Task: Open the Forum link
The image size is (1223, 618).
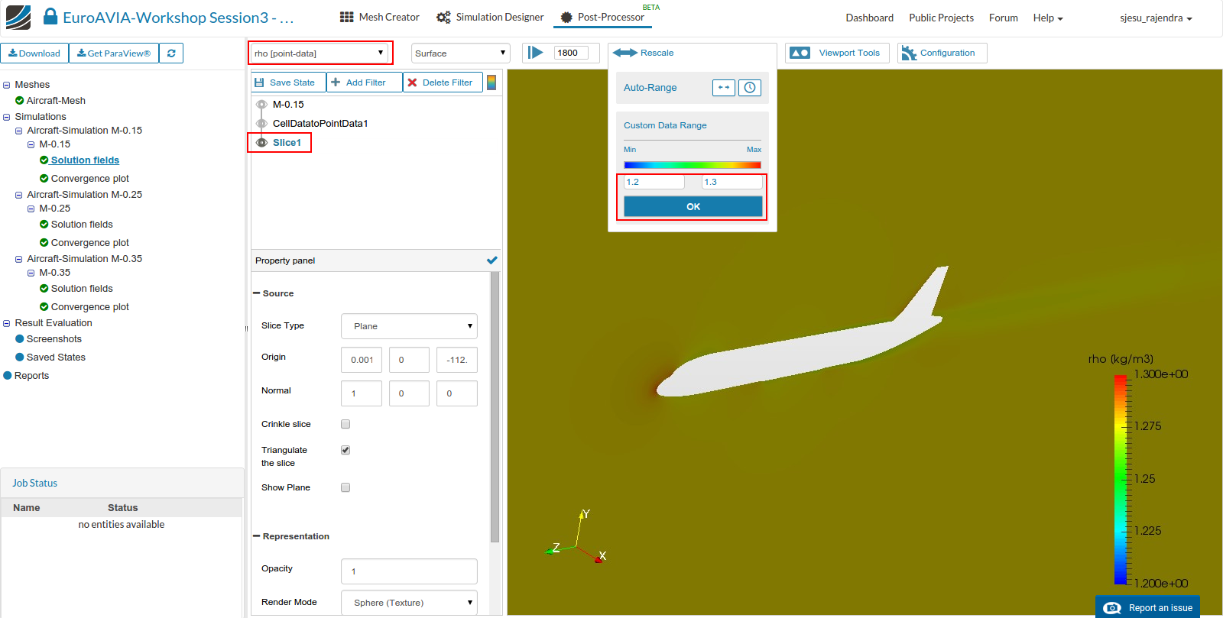Action: click(x=1003, y=18)
